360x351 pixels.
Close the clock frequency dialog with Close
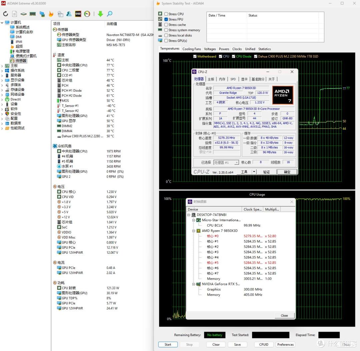(x=284, y=315)
